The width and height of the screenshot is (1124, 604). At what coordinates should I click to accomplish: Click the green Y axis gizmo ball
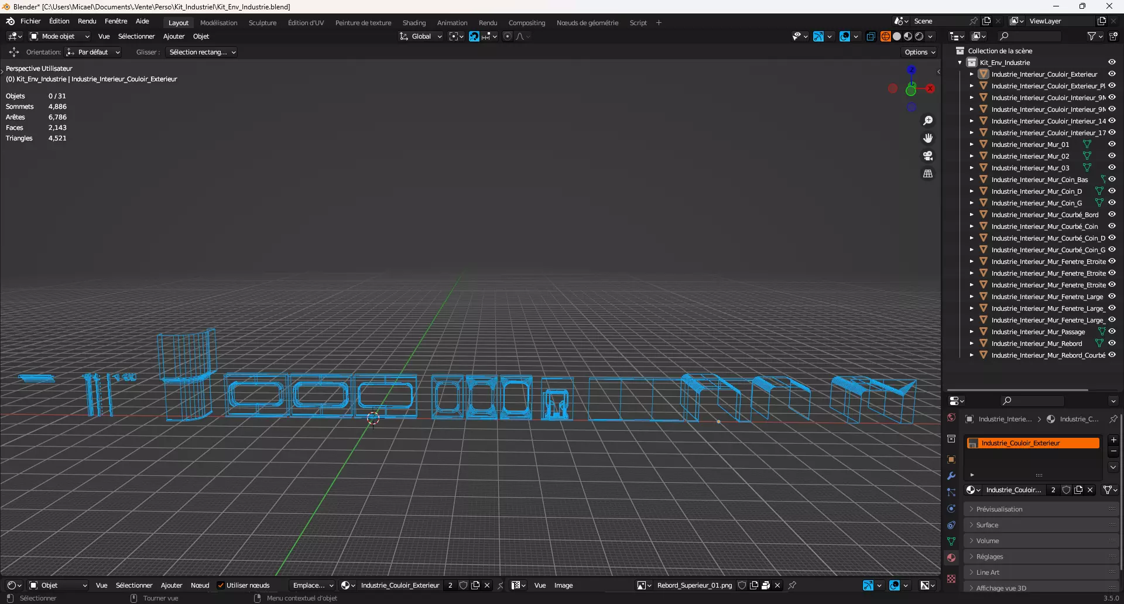pos(911,91)
